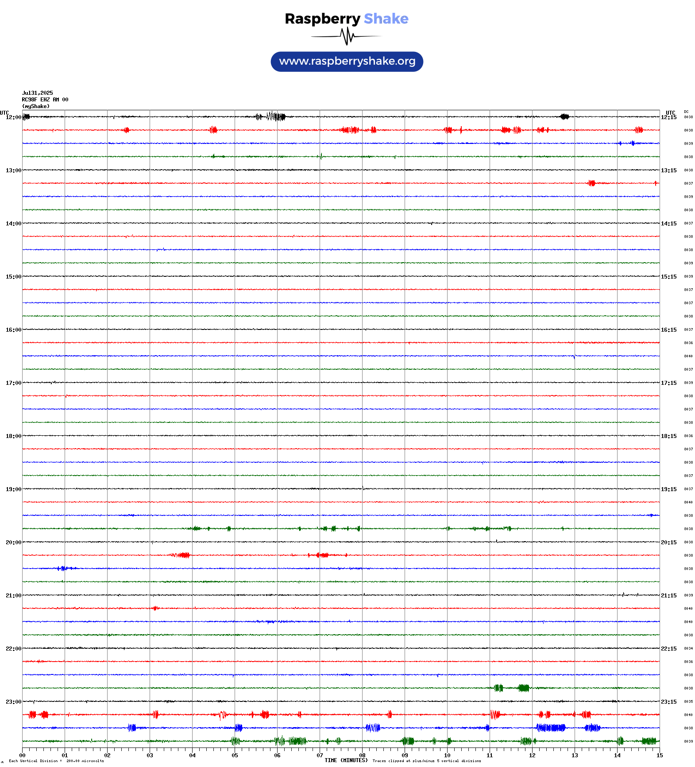Click minute tick label 14
695x767 pixels.
(618, 755)
